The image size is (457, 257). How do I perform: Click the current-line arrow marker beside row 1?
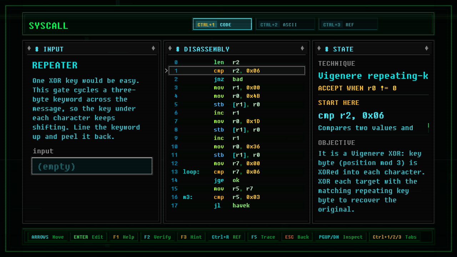tap(166, 71)
